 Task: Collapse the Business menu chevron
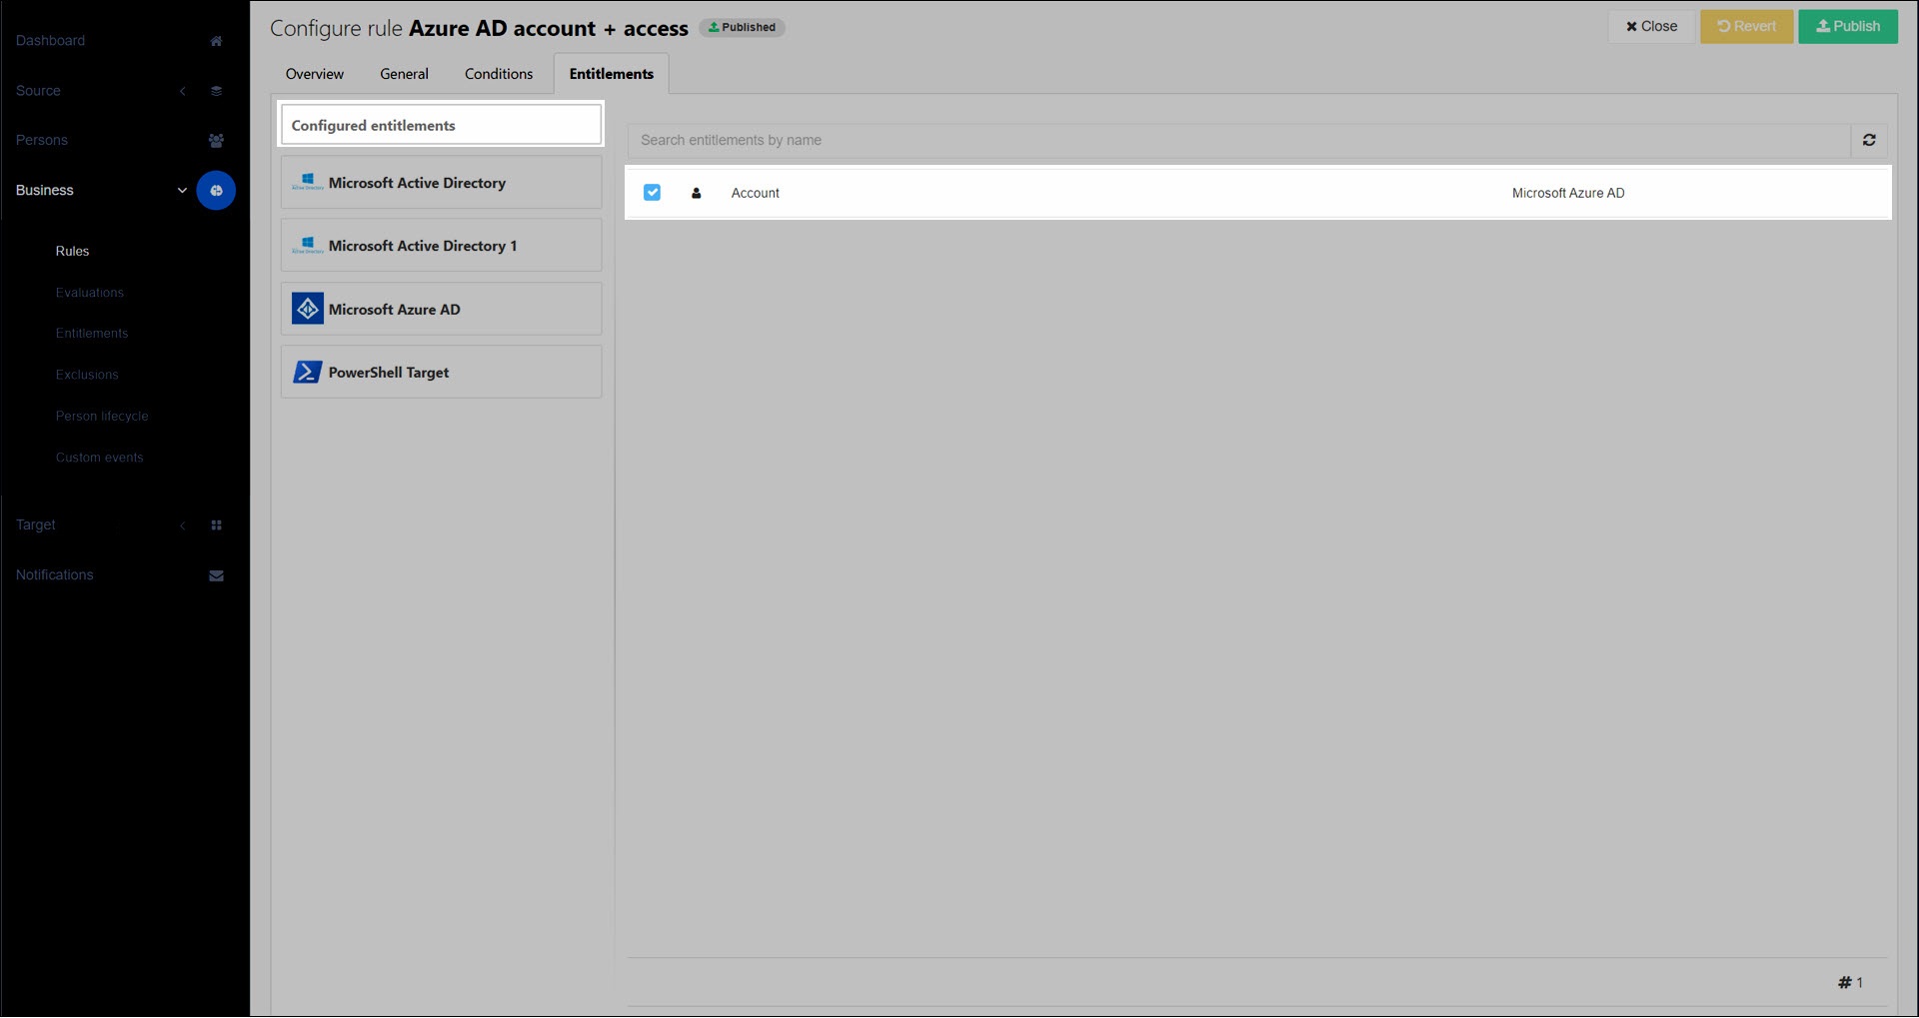pos(182,191)
